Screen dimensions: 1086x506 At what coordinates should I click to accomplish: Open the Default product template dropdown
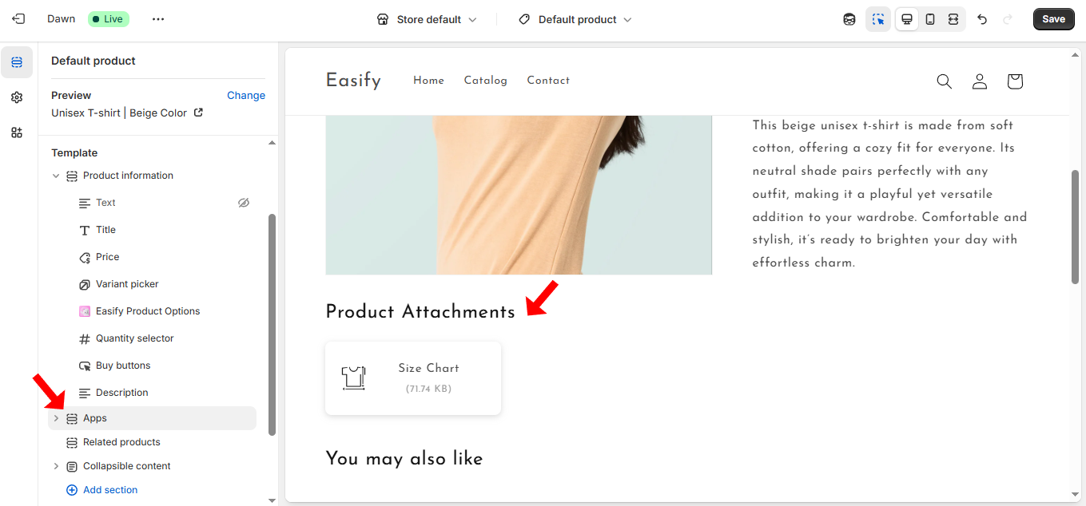pyautogui.click(x=574, y=18)
